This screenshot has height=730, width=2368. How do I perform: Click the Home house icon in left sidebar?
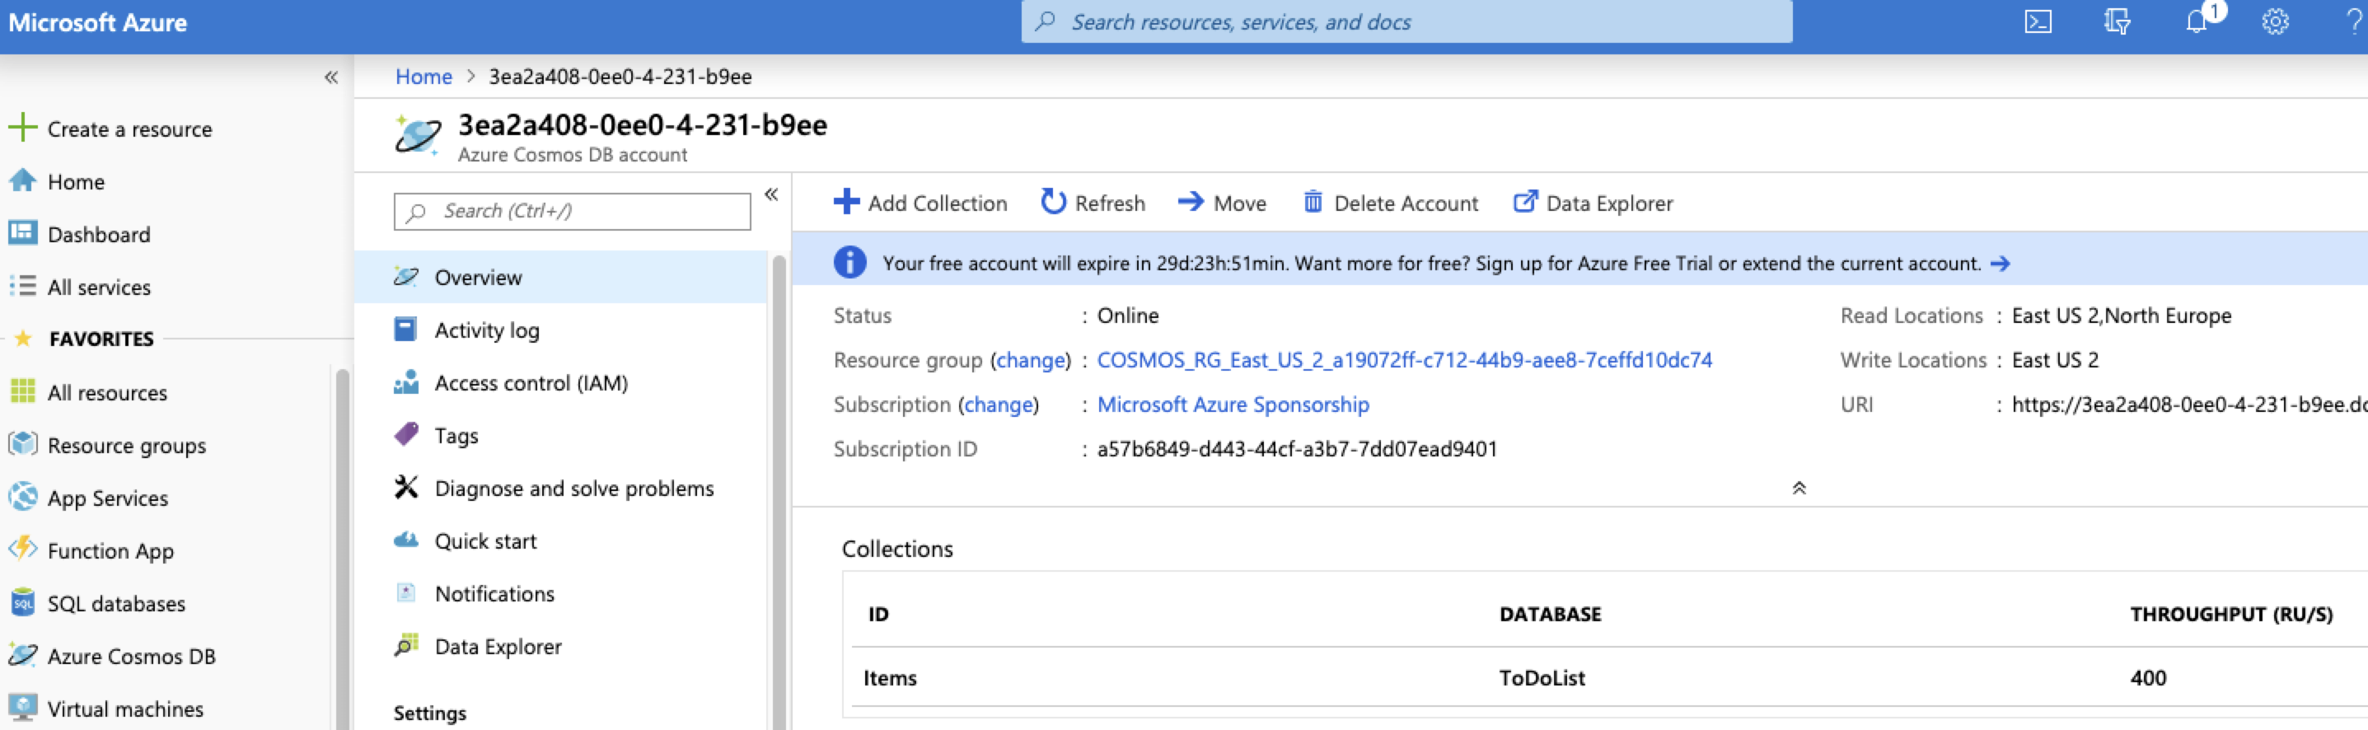coord(22,181)
